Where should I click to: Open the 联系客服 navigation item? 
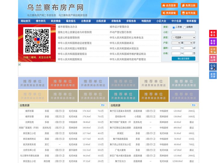191,21
